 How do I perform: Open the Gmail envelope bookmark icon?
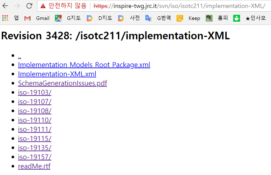[x=28, y=18]
